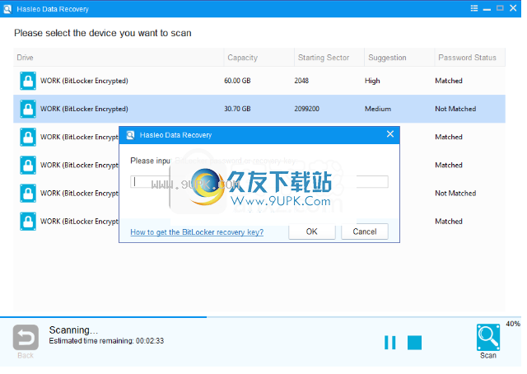The height and width of the screenshot is (374, 527).
Task: Pause the scanning process
Action: tap(389, 343)
